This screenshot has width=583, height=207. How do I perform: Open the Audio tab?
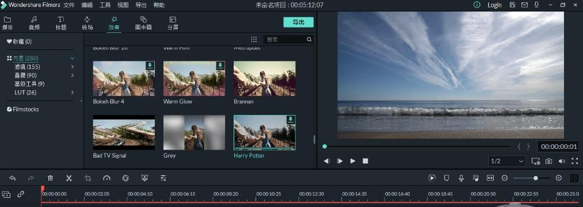(x=34, y=23)
